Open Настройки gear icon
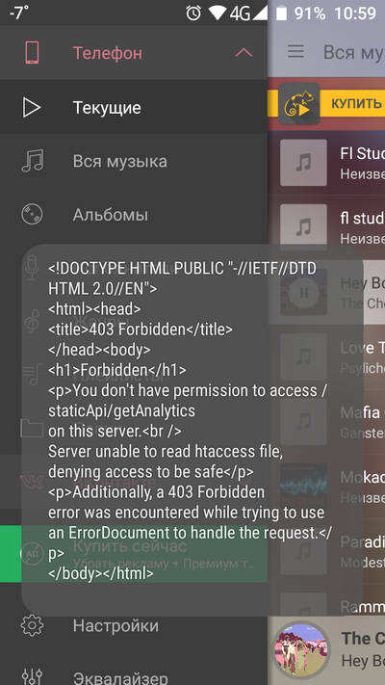Screen dimensions: 385x685 [32, 625]
